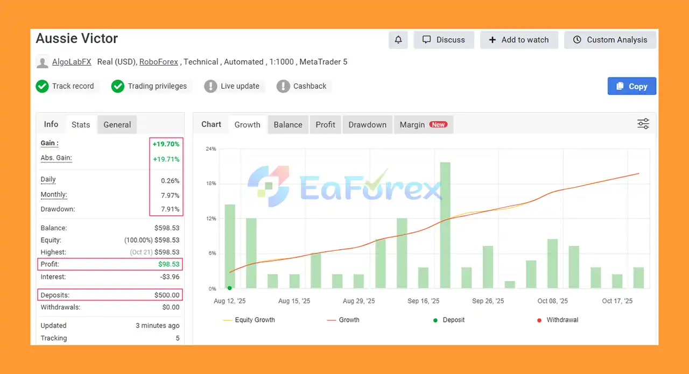Screen dimensions: 689x374
Task: Click tallest green bar near Sep 16
Action: [445, 225]
